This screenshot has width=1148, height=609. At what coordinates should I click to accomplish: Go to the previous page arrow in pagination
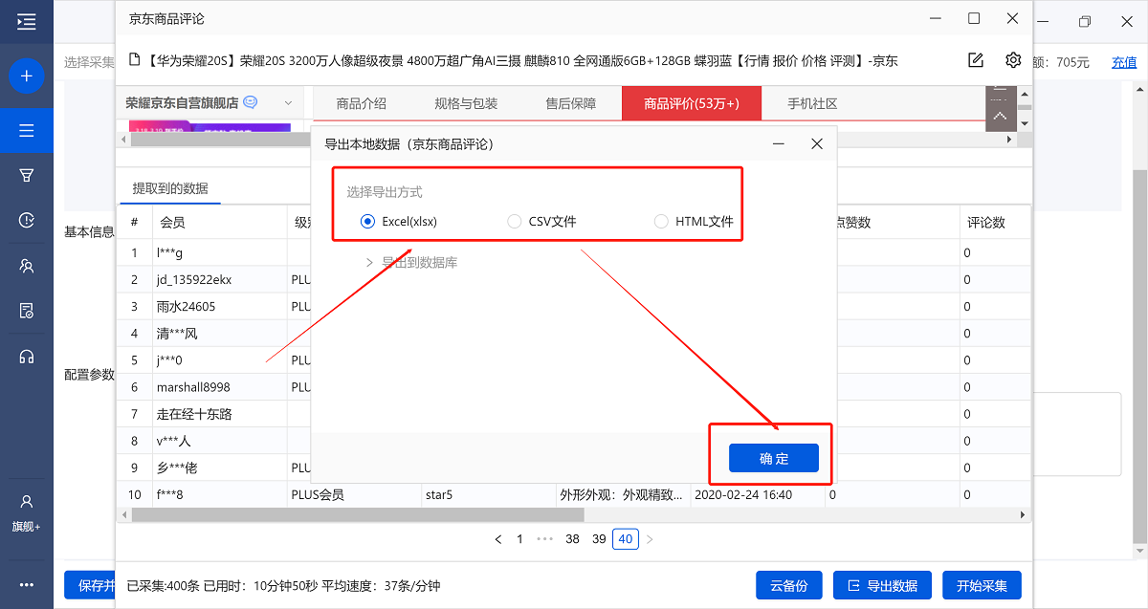[498, 539]
